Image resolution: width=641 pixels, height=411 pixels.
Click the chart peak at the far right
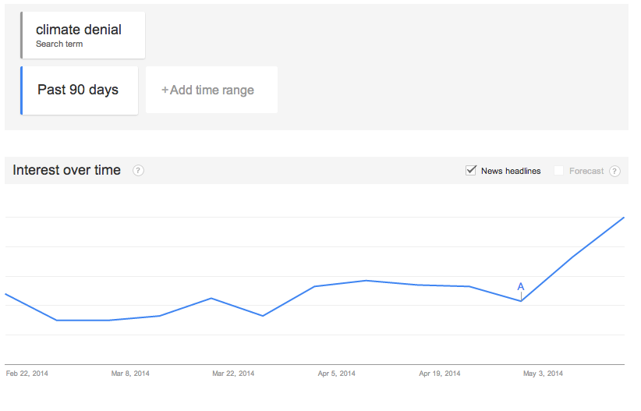pos(623,218)
